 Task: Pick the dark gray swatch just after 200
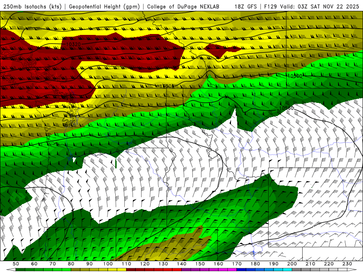coord(297,270)
